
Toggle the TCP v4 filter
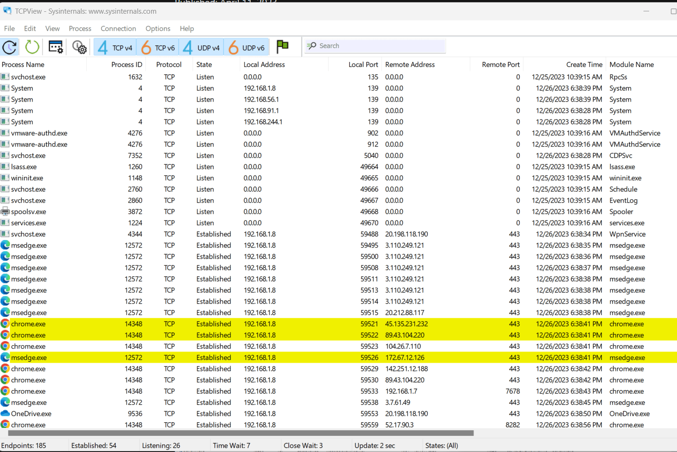pyautogui.click(x=114, y=47)
